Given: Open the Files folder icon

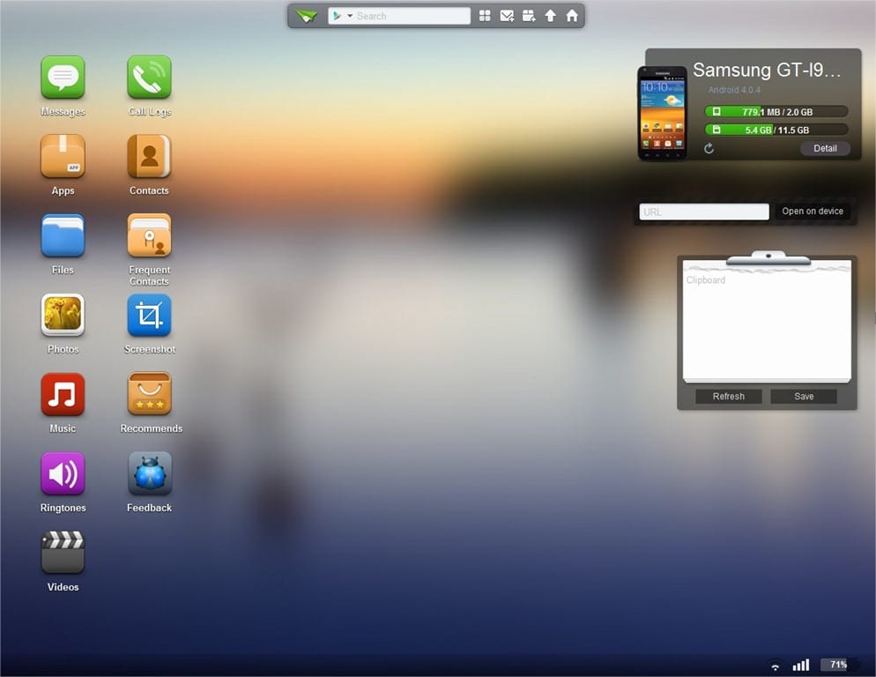Looking at the screenshot, I should (x=63, y=236).
